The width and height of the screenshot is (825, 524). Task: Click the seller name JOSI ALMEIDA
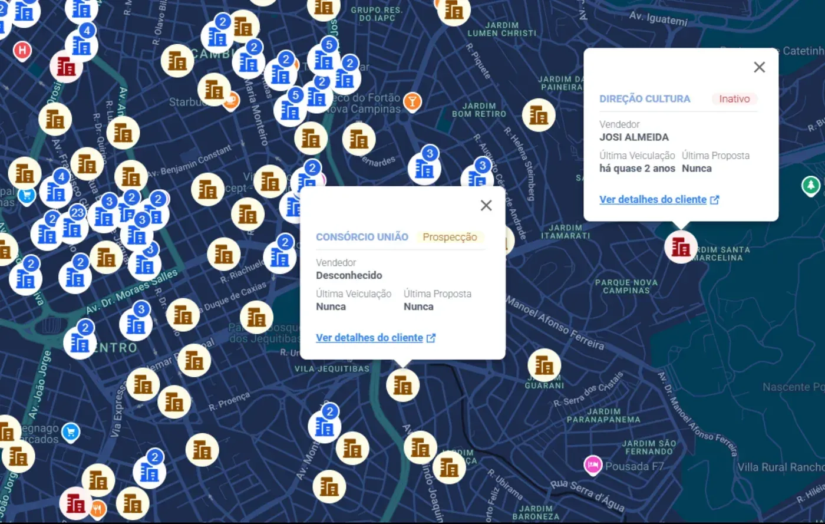(634, 137)
